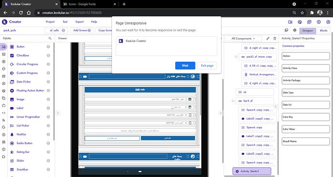This screenshot has height=177, width=333.
Task: Click Wait in Page Unresponsive dialog
Action: pyautogui.click(x=185, y=66)
